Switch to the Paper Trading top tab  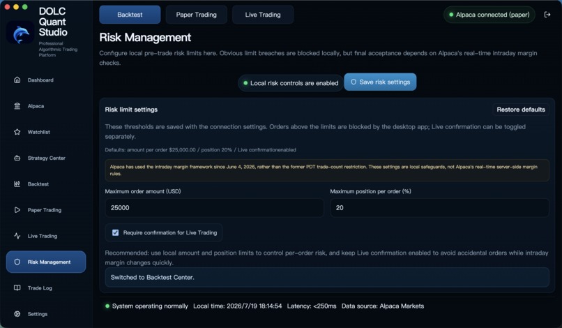pyautogui.click(x=196, y=15)
